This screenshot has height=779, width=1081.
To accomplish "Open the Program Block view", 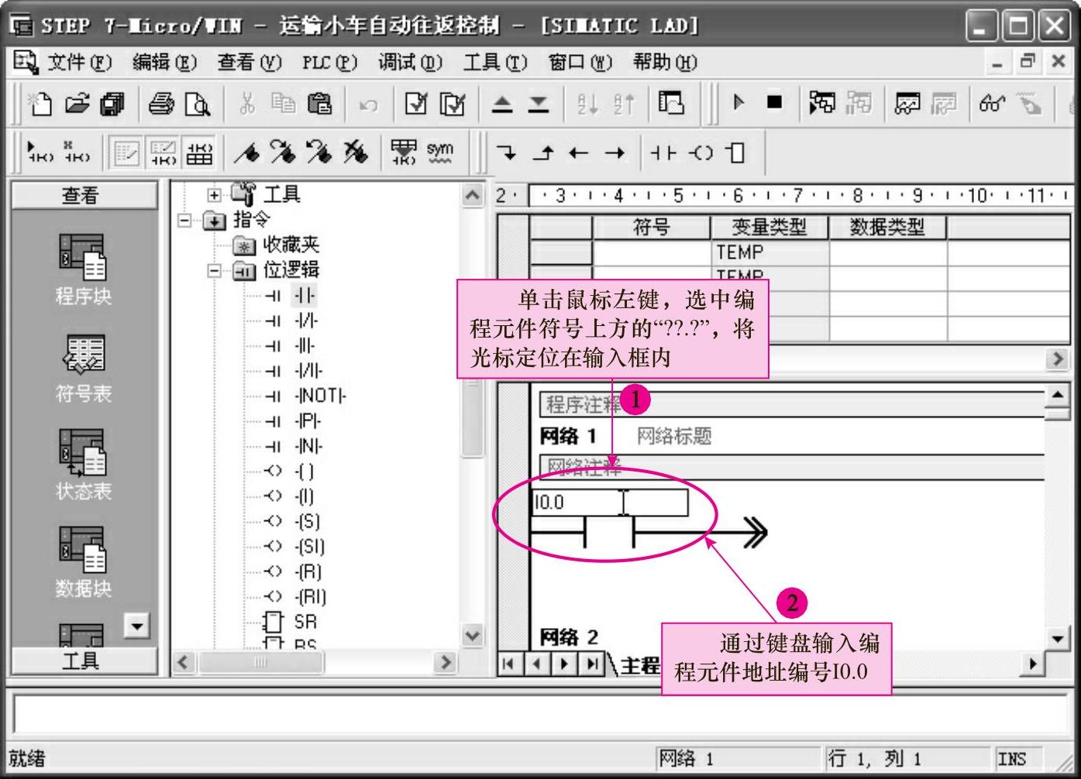I will (x=83, y=269).
